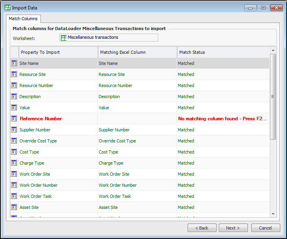Click the row icon beside Asset Site
The height and width of the screenshot is (239, 287).
point(14,207)
